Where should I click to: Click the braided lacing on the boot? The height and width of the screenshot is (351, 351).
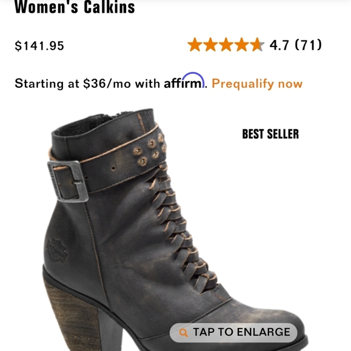pyautogui.click(x=181, y=228)
